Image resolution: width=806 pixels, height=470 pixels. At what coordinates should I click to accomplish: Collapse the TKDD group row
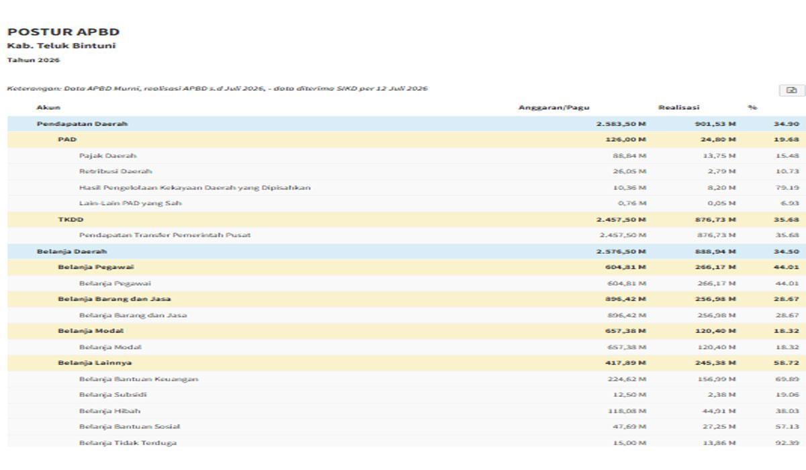pos(406,220)
